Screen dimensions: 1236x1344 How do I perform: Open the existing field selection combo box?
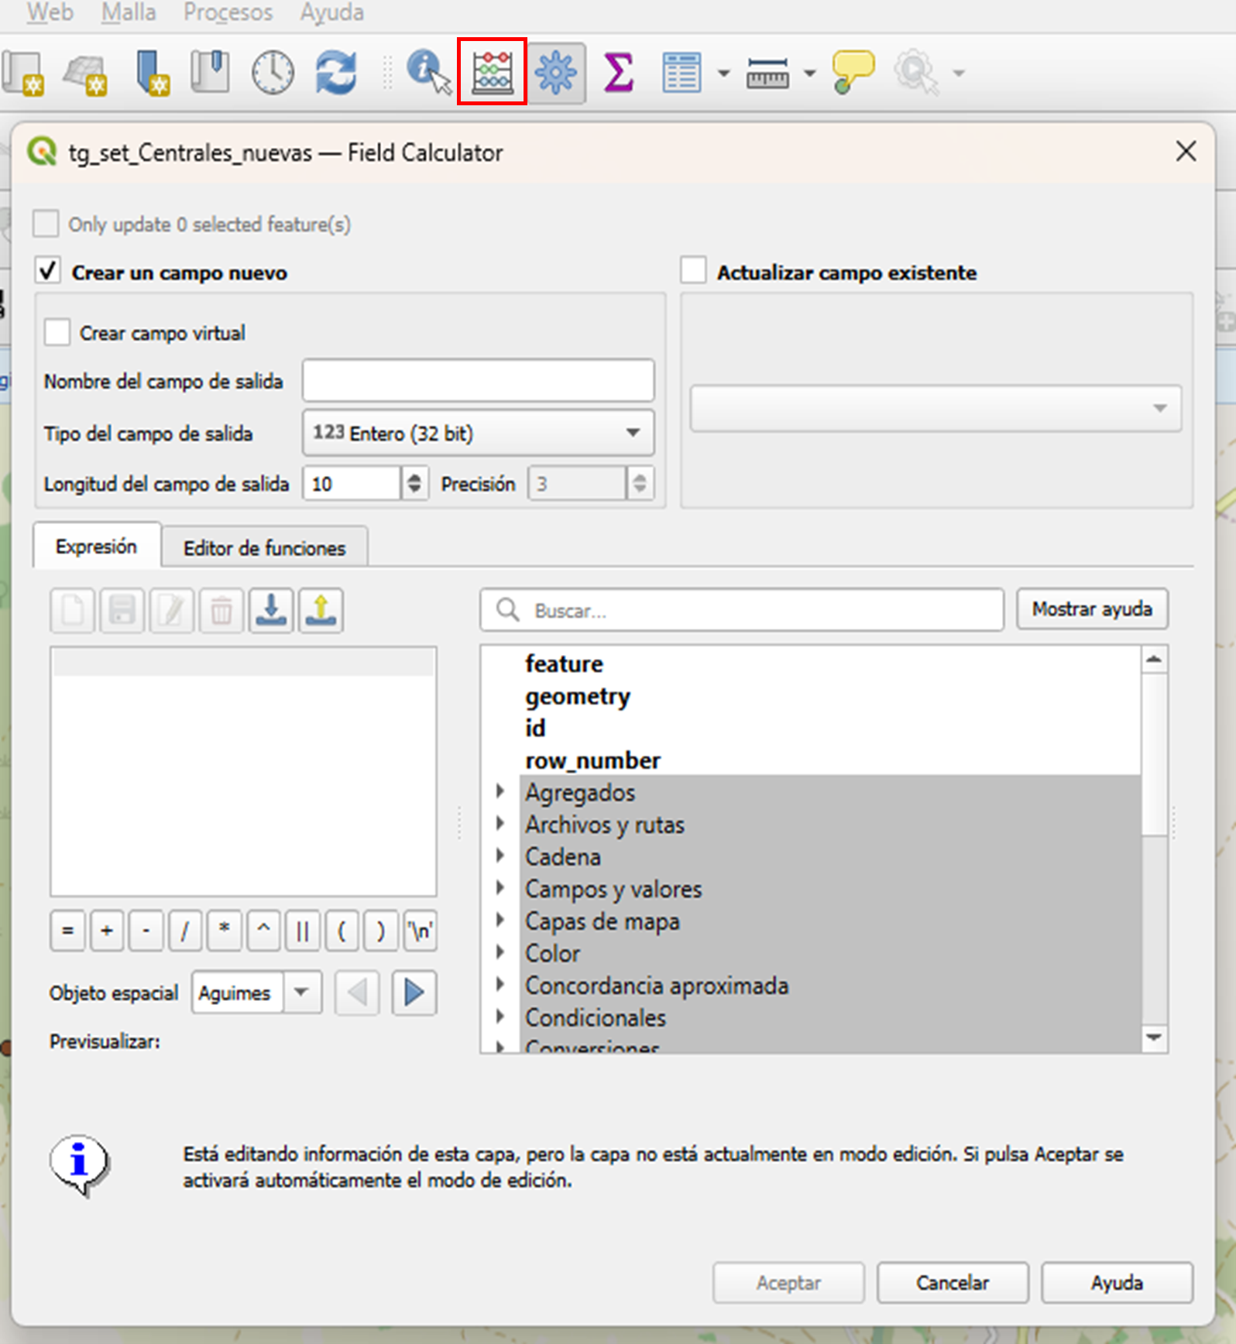[936, 408]
